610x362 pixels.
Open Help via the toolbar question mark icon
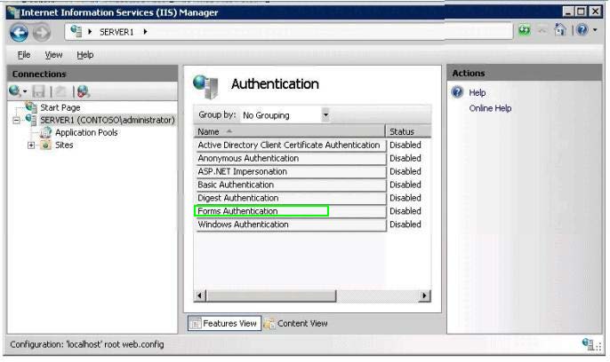pos(582,30)
